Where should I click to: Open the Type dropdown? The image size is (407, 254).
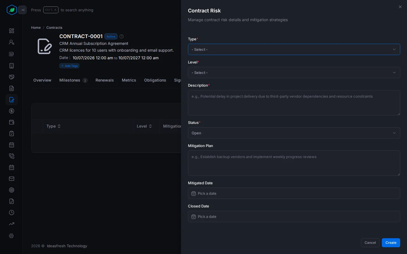tap(294, 49)
